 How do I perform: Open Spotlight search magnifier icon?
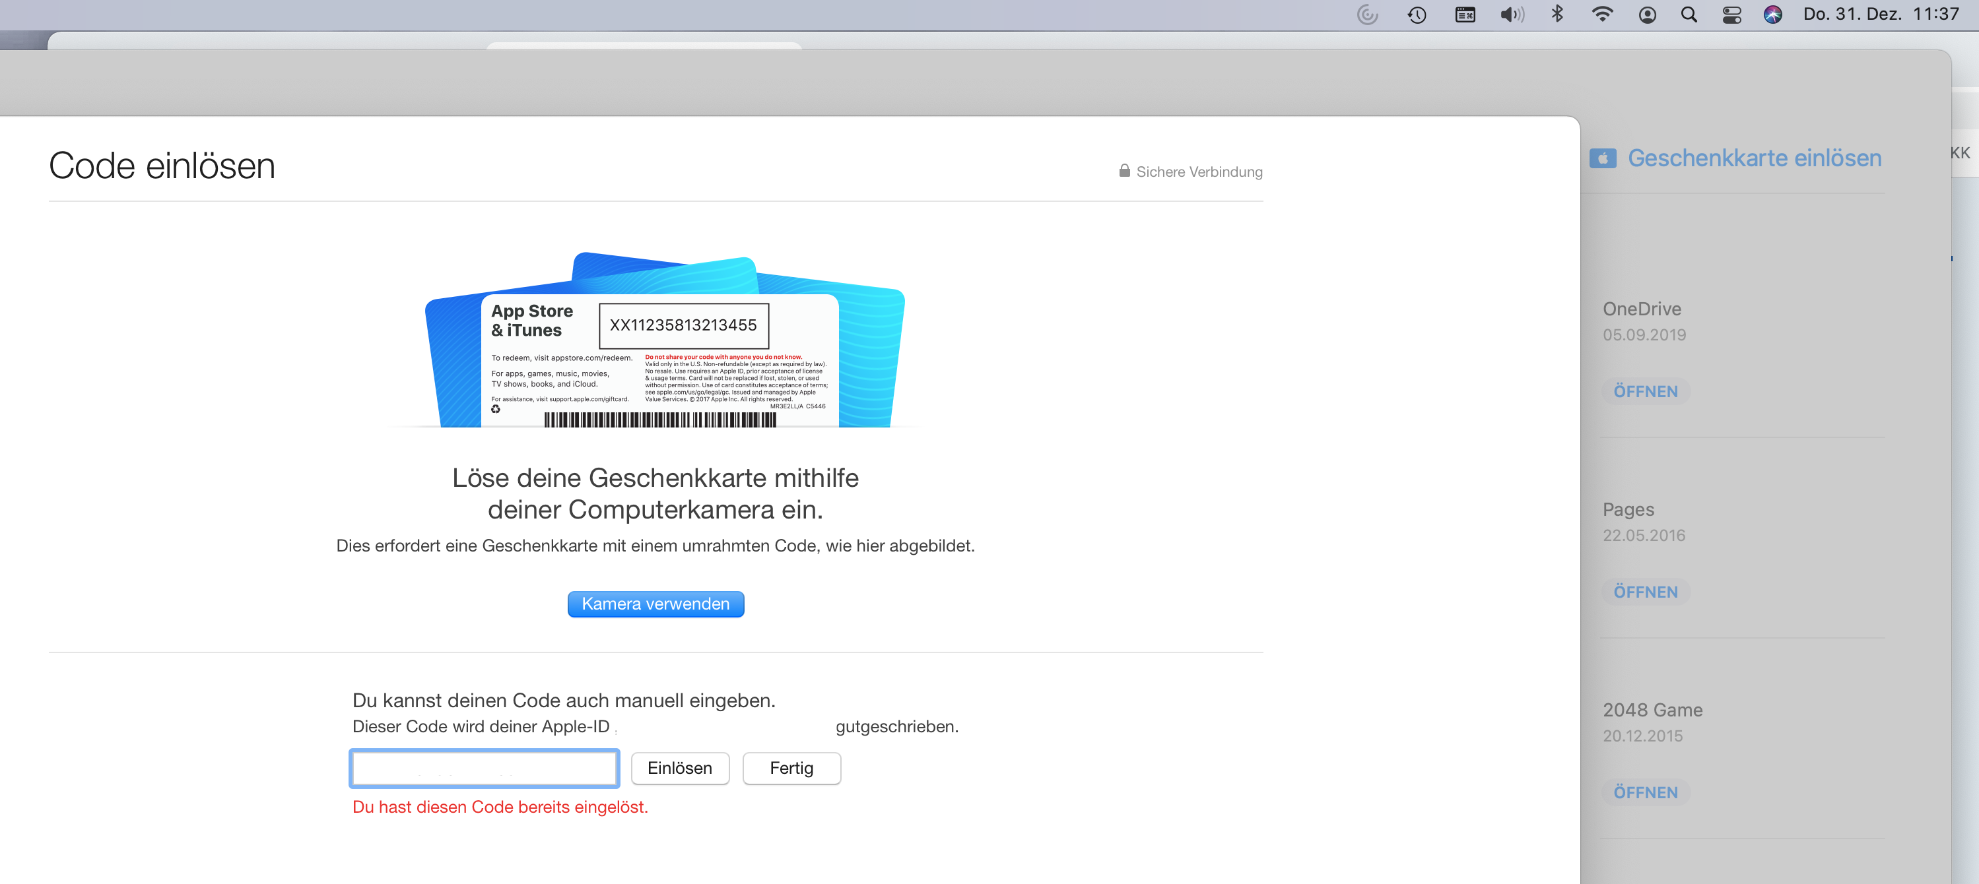(1689, 15)
